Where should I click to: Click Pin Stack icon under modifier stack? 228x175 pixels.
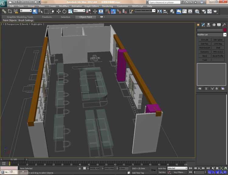(200, 89)
